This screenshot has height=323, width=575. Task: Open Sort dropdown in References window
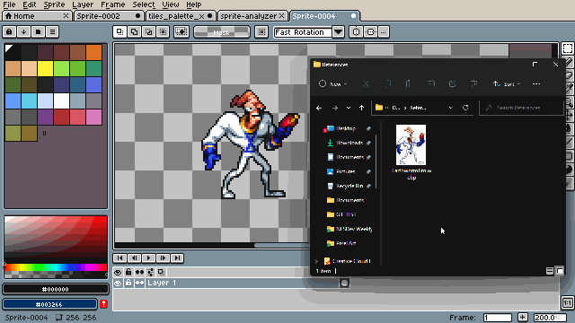507,83
